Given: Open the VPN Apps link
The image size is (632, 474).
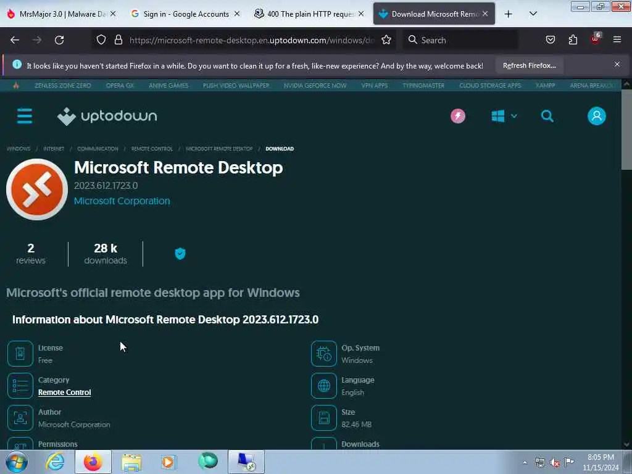Looking at the screenshot, I should pyautogui.click(x=375, y=85).
